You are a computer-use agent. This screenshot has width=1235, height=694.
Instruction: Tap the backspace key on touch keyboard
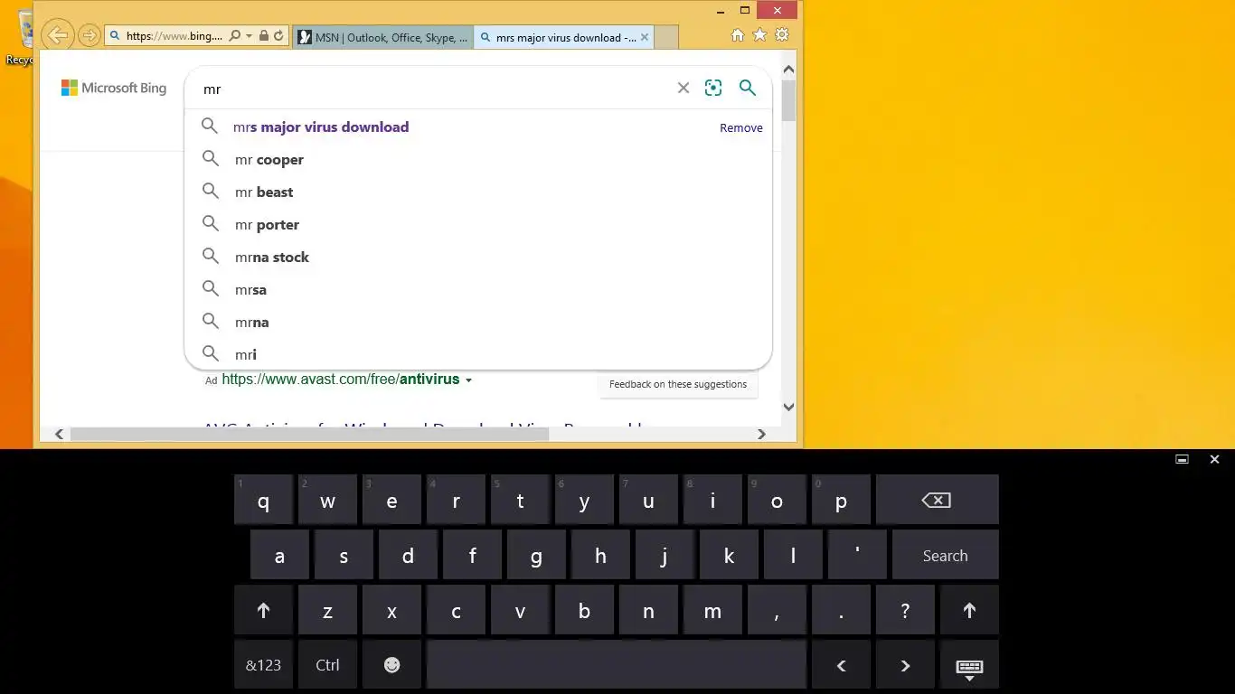(x=938, y=500)
